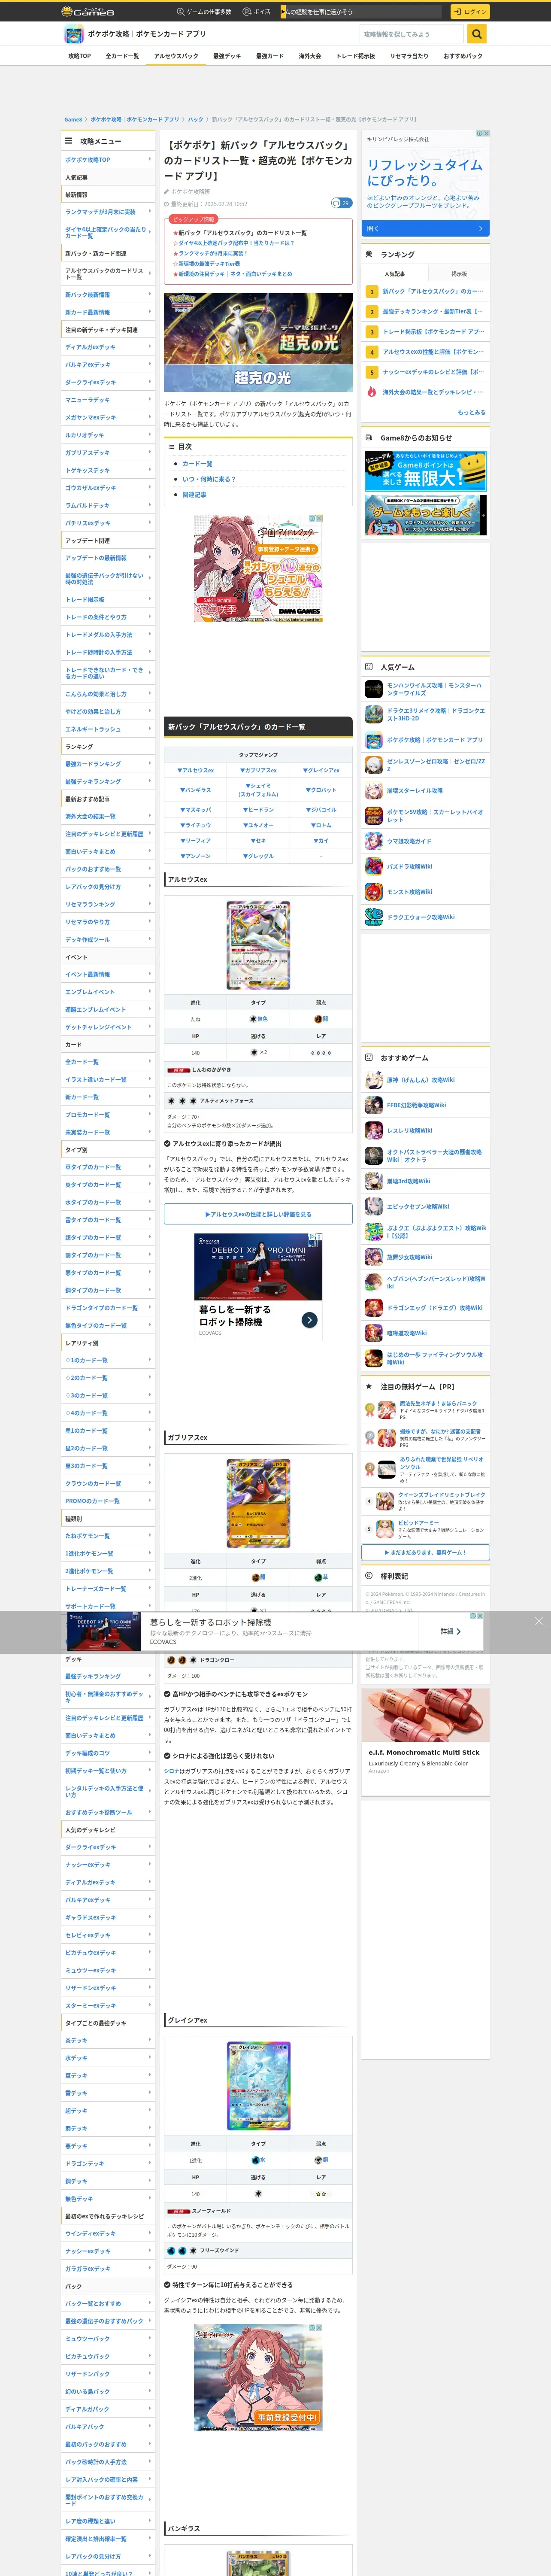Image resolution: width=551 pixels, height=2576 pixels.
Task: Open the 海外大会 navigation tab
Action: click(x=310, y=56)
